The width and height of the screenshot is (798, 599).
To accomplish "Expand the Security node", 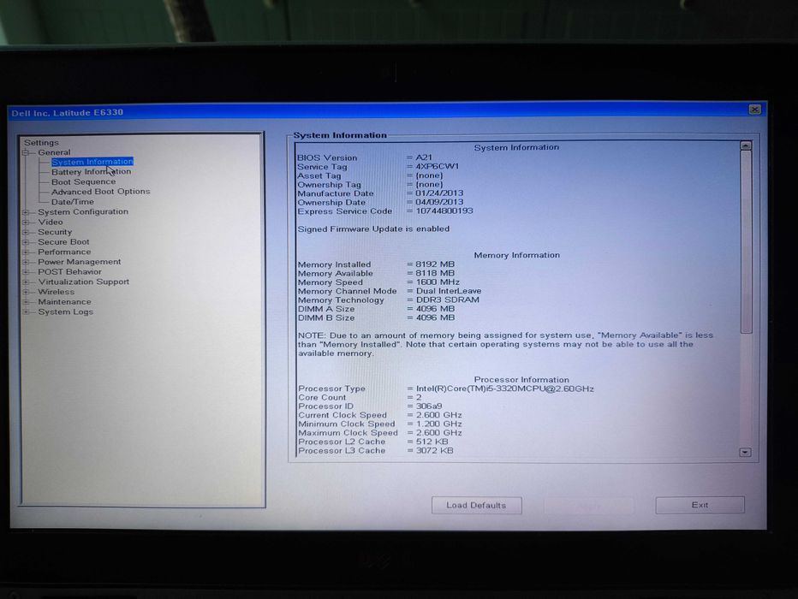I will click(x=26, y=233).
